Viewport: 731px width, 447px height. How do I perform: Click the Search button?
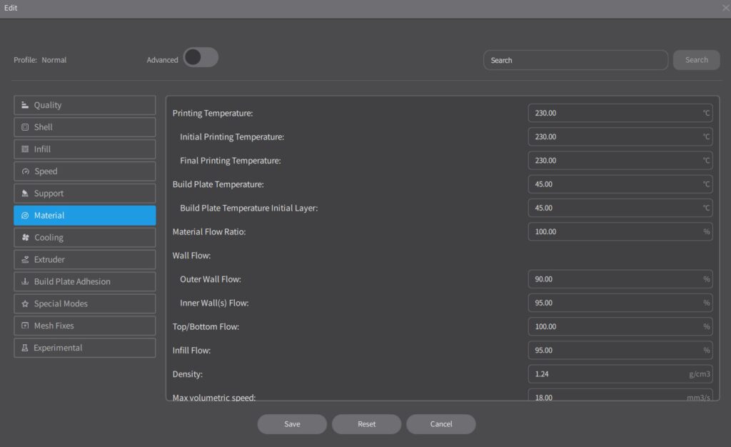pyautogui.click(x=696, y=60)
